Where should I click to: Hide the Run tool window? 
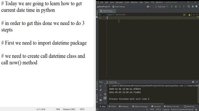point(197,82)
